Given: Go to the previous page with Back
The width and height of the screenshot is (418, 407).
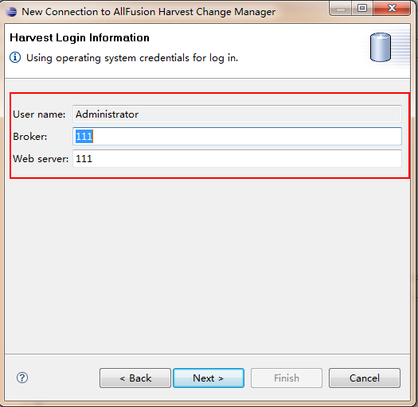Looking at the screenshot, I should point(135,378).
